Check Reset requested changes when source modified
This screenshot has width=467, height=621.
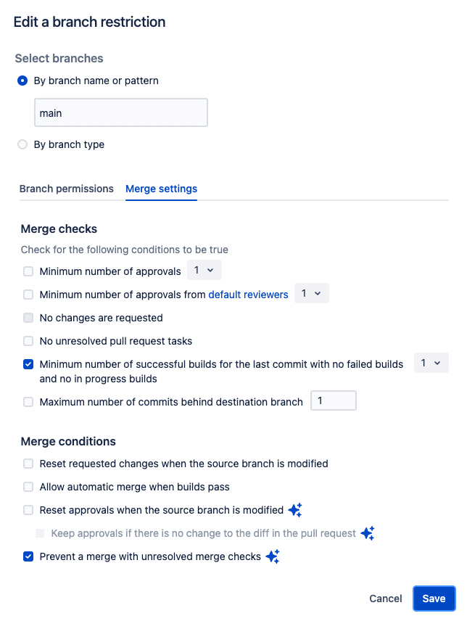28,464
